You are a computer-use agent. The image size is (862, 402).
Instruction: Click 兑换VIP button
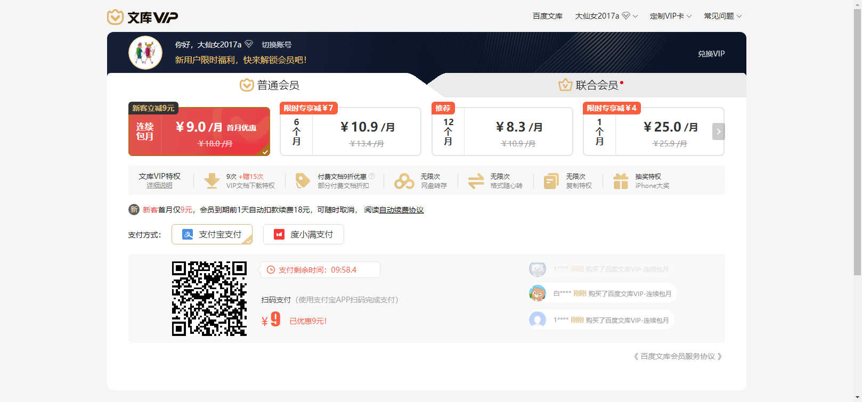[711, 54]
